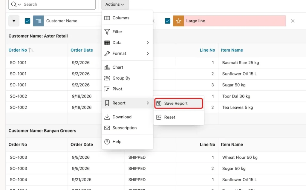
Task: Choose Reset in Report submenu
Action: (179, 117)
